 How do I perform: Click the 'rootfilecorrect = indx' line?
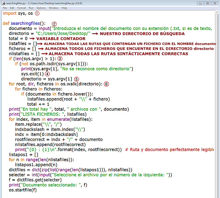[59, 140]
